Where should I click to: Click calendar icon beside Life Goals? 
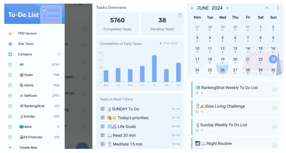pos(103,126)
